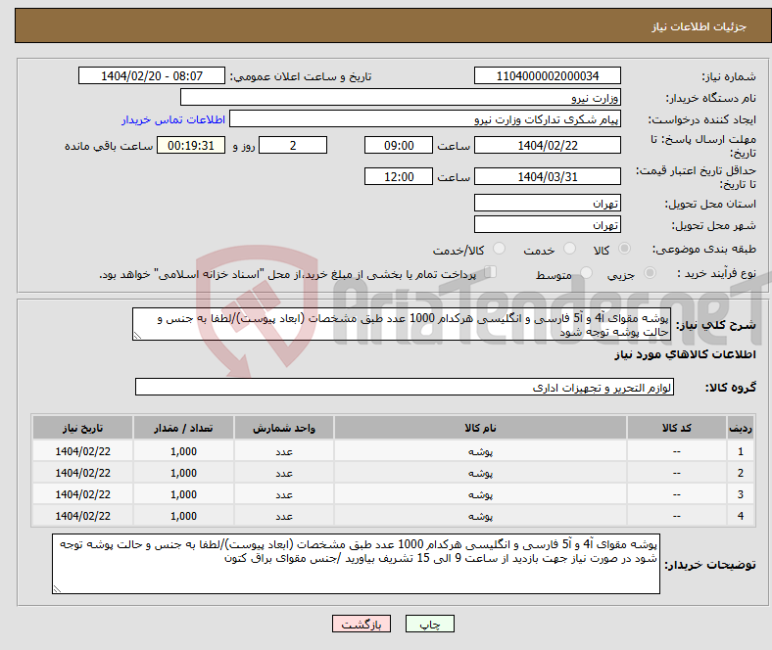Grab resize handle of شرح کلی نیاز textarea
Screen dimensions: 772x650
[x=137, y=336]
